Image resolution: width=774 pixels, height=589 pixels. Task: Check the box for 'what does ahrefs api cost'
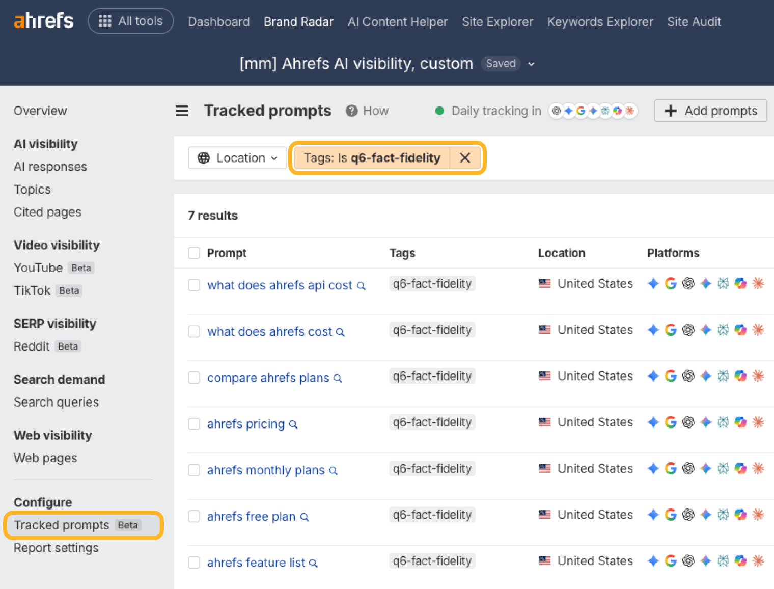[194, 285]
